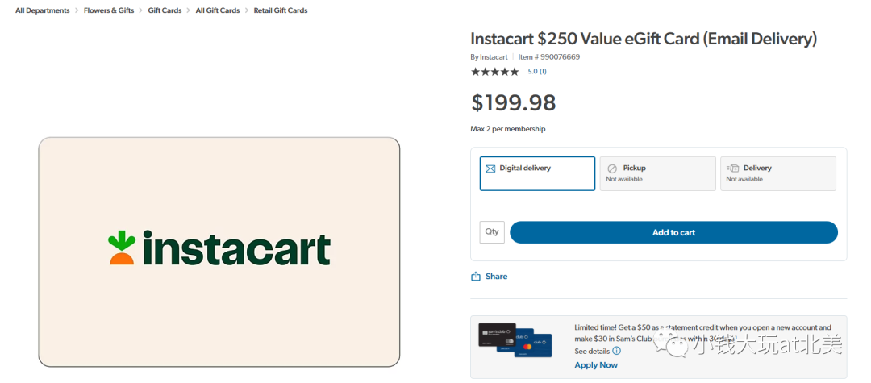Click the Pickup unavailable circle-slash icon

click(612, 169)
